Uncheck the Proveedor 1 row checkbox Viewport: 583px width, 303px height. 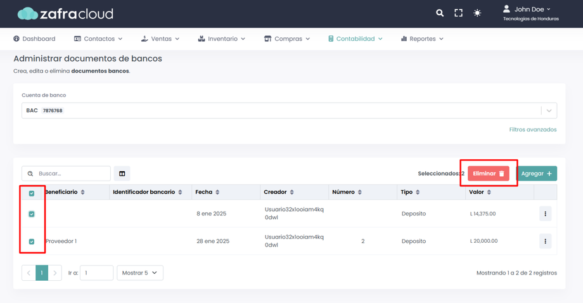point(32,242)
